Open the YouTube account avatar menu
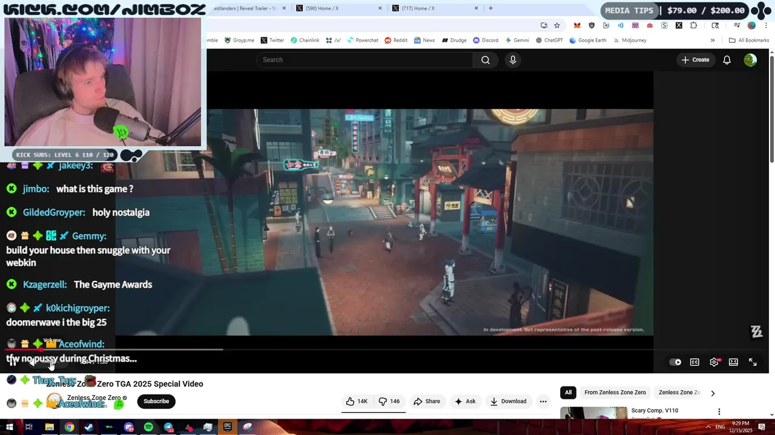 click(x=750, y=60)
